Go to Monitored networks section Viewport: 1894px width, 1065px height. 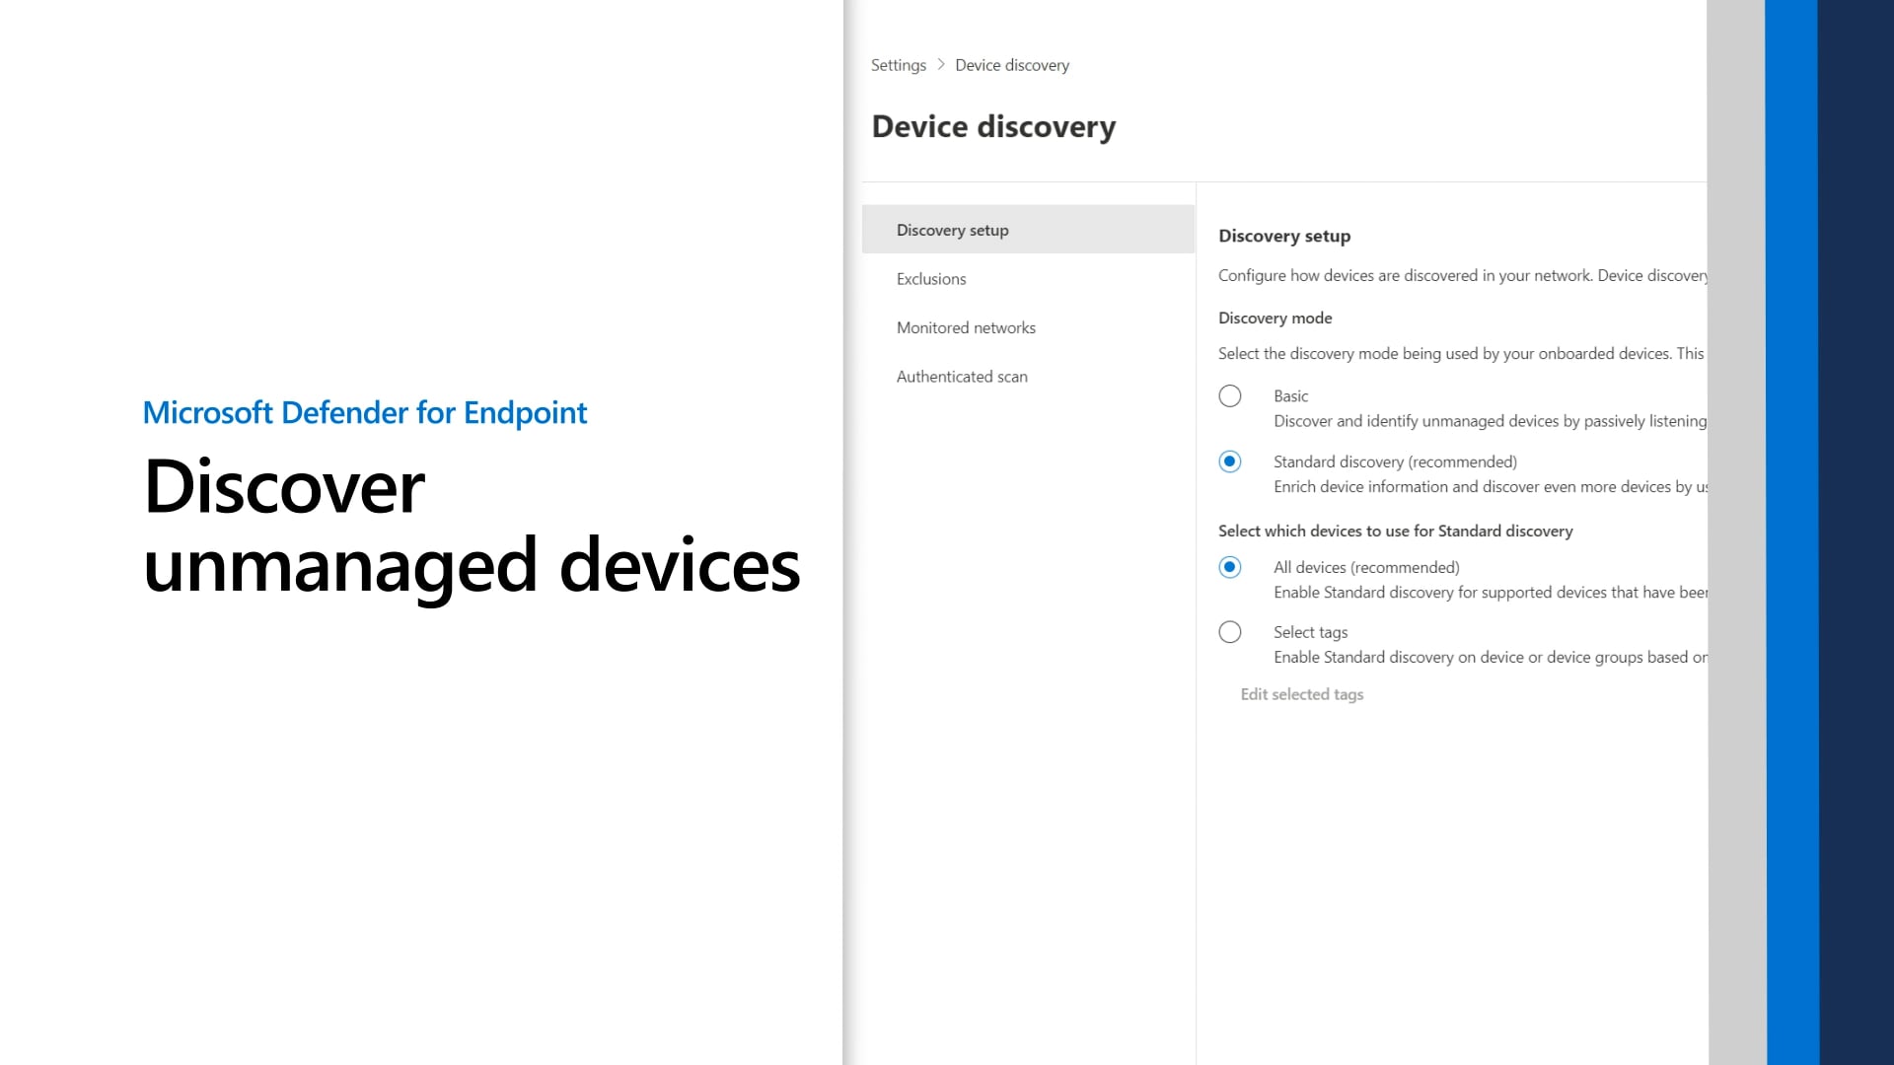click(965, 327)
